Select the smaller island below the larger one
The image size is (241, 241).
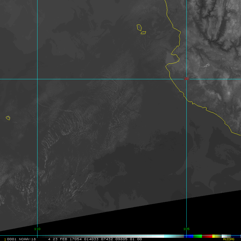click(144, 33)
